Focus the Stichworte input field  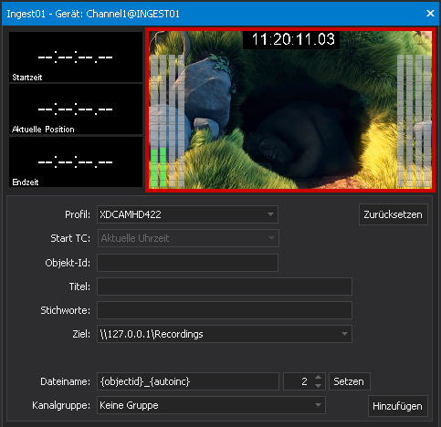225,310
